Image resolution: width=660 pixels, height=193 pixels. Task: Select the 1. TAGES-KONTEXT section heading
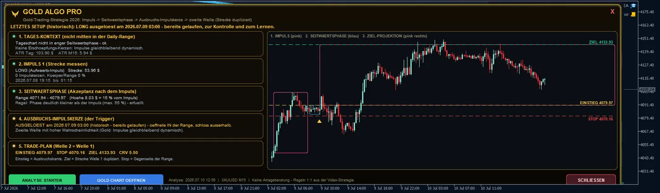pyautogui.click(x=77, y=36)
